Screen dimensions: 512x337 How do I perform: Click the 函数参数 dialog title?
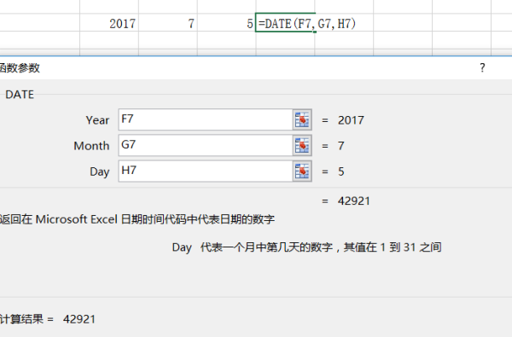coord(20,68)
